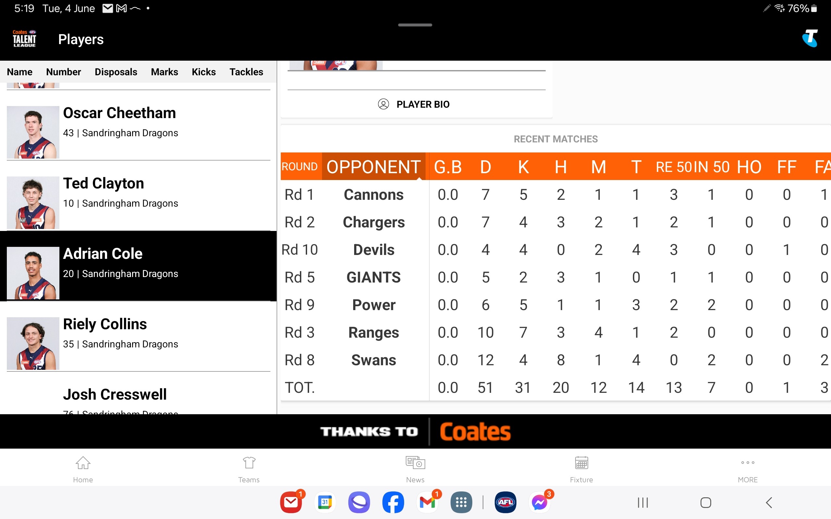Screen dimensions: 831x519
Task: Open Coates Talent League branding link
Action: pyautogui.click(x=24, y=39)
